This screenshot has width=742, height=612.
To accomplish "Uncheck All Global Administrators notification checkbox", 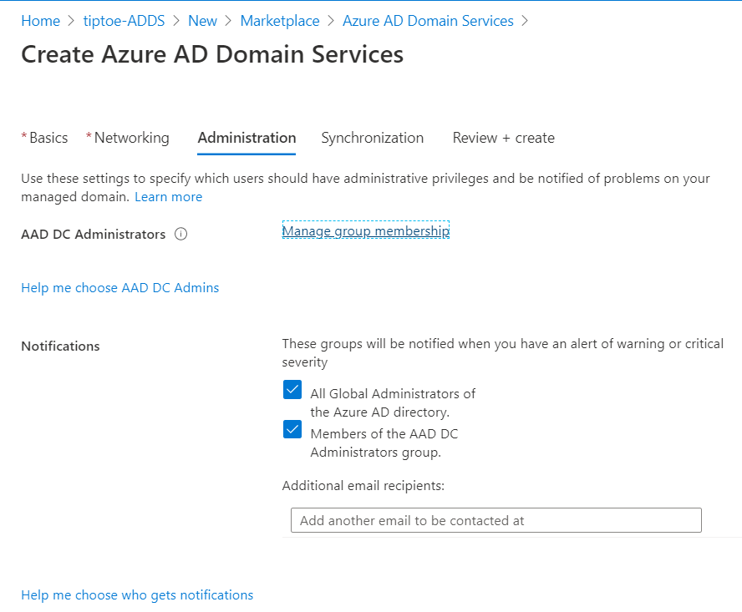I will [x=292, y=390].
